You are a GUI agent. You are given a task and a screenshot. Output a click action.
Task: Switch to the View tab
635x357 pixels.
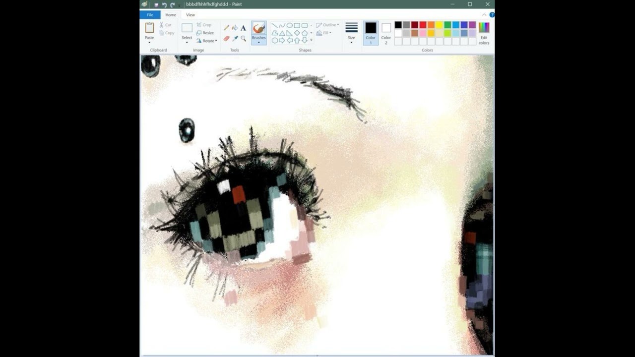pyautogui.click(x=190, y=15)
